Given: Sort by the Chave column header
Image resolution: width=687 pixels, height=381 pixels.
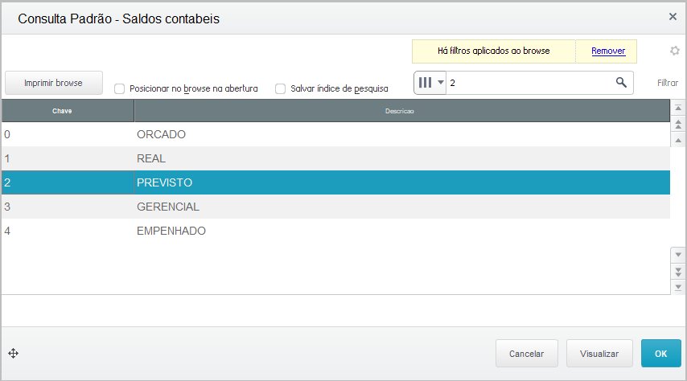Looking at the screenshot, I should (62, 110).
